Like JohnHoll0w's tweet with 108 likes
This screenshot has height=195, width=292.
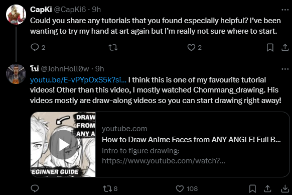coord(180,188)
